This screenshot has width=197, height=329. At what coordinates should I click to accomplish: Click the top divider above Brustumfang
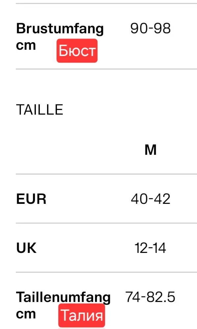(x=107, y=3)
